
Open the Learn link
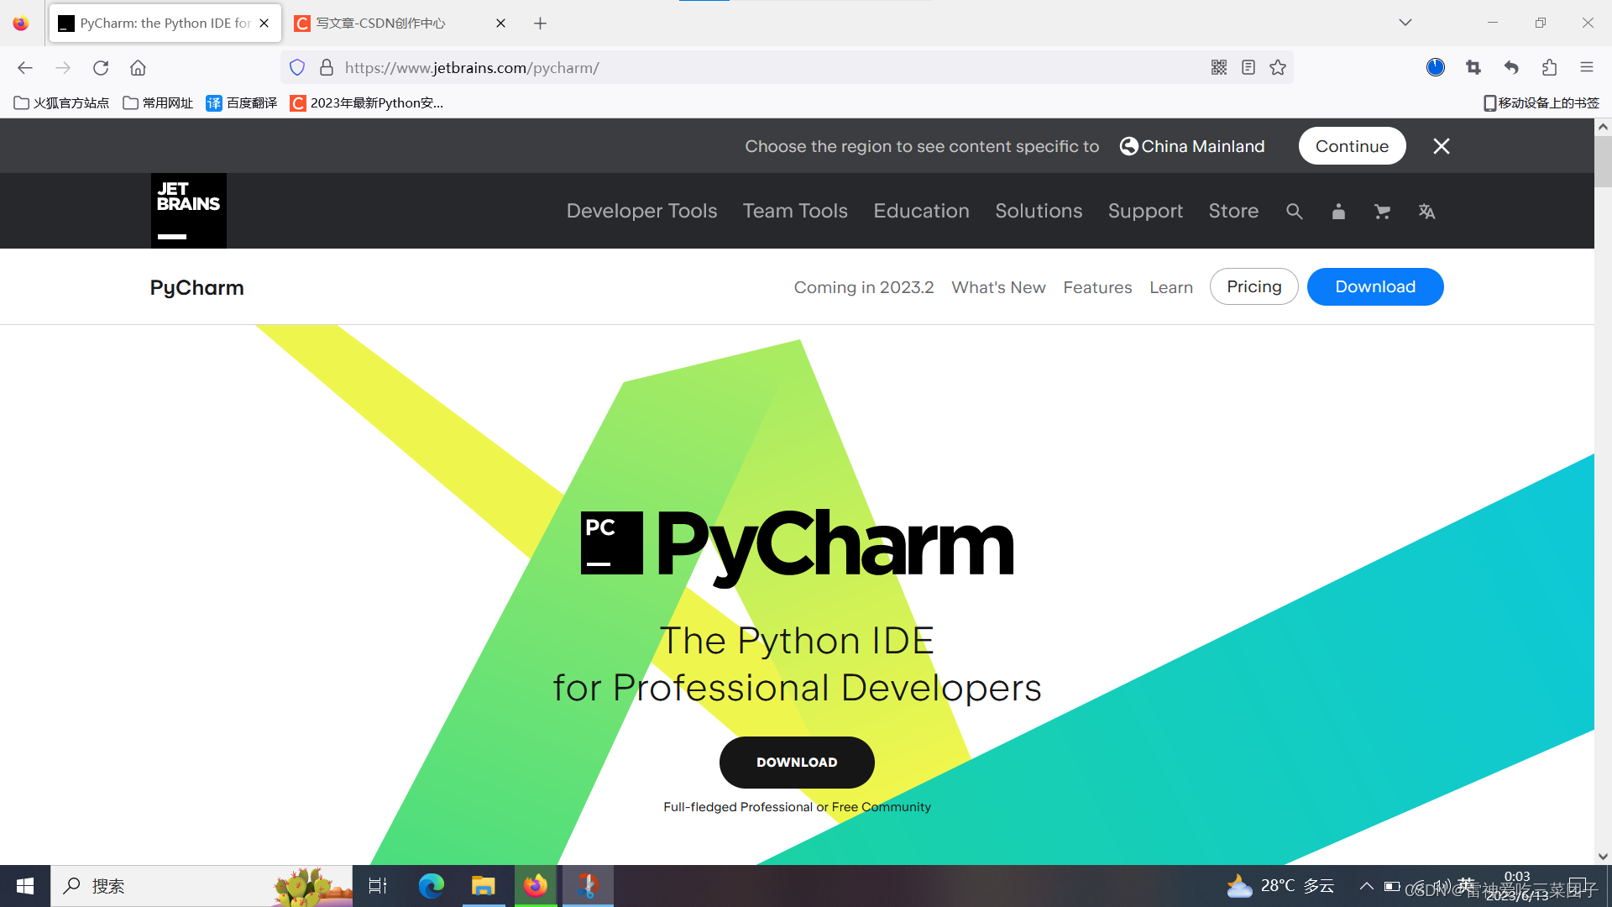(x=1171, y=287)
